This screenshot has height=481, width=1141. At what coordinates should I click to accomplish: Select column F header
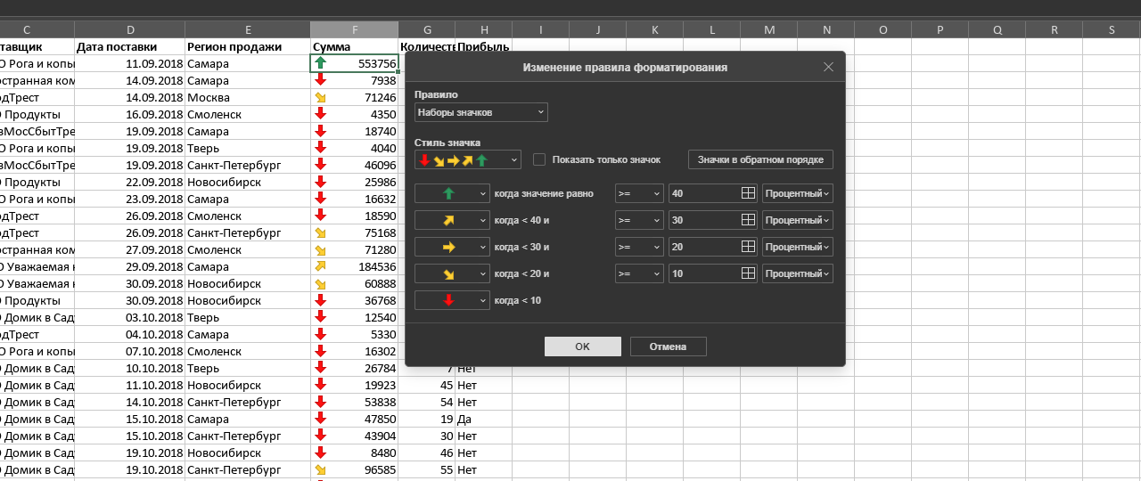(354, 29)
